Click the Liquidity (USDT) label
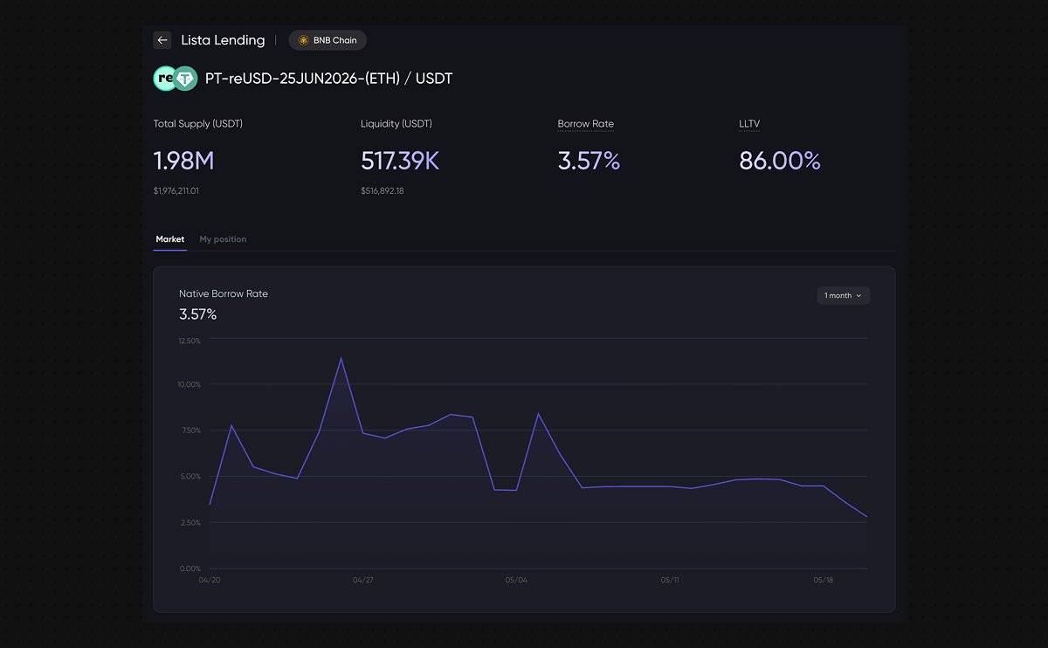The height and width of the screenshot is (648, 1048). pyautogui.click(x=396, y=124)
